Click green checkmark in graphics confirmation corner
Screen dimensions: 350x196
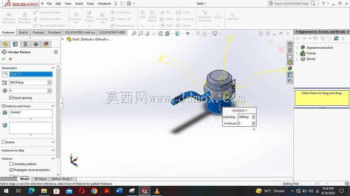point(270,42)
